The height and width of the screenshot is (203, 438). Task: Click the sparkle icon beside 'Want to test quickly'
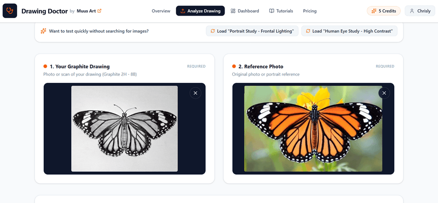tap(43, 31)
